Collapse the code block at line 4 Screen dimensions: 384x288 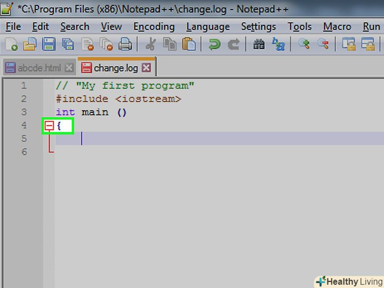[49, 126]
